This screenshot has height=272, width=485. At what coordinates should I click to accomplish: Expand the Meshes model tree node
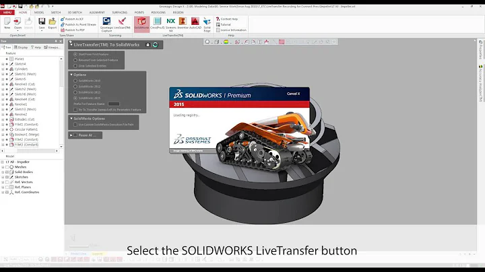coord(3,167)
